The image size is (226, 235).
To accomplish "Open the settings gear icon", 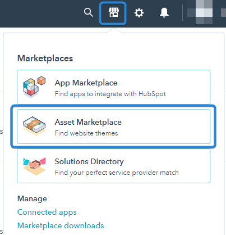I will click(x=139, y=13).
